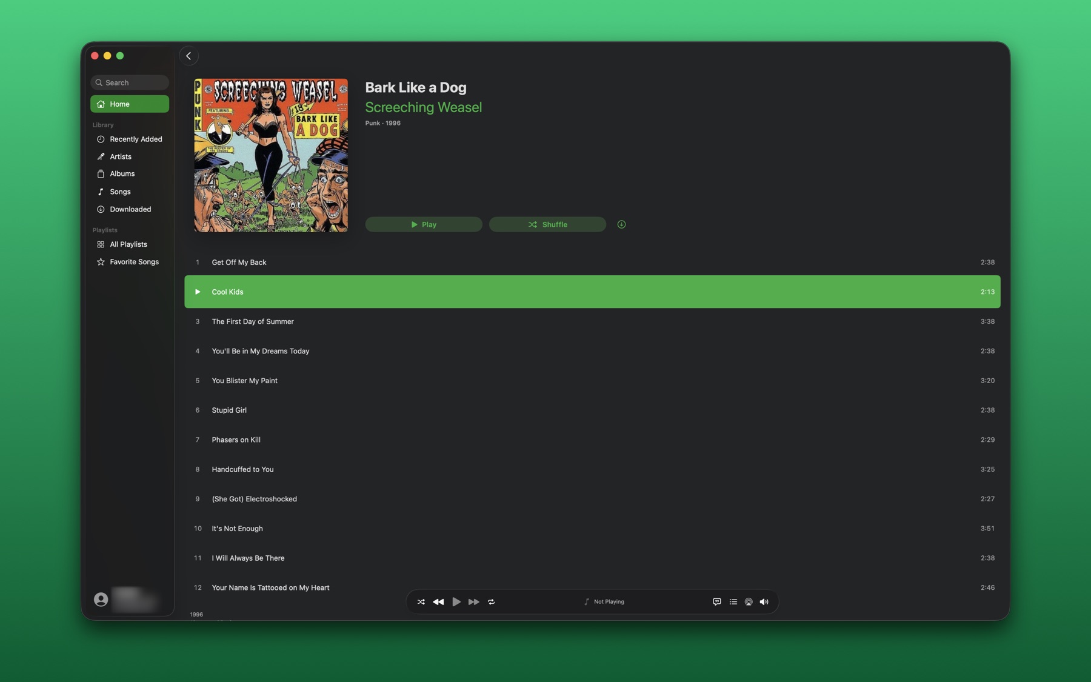Select track You Blister My Paint
The height and width of the screenshot is (682, 1091).
pyautogui.click(x=592, y=381)
